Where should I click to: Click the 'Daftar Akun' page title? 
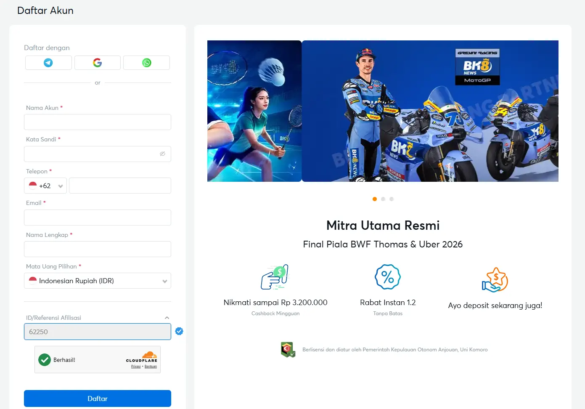tap(45, 11)
